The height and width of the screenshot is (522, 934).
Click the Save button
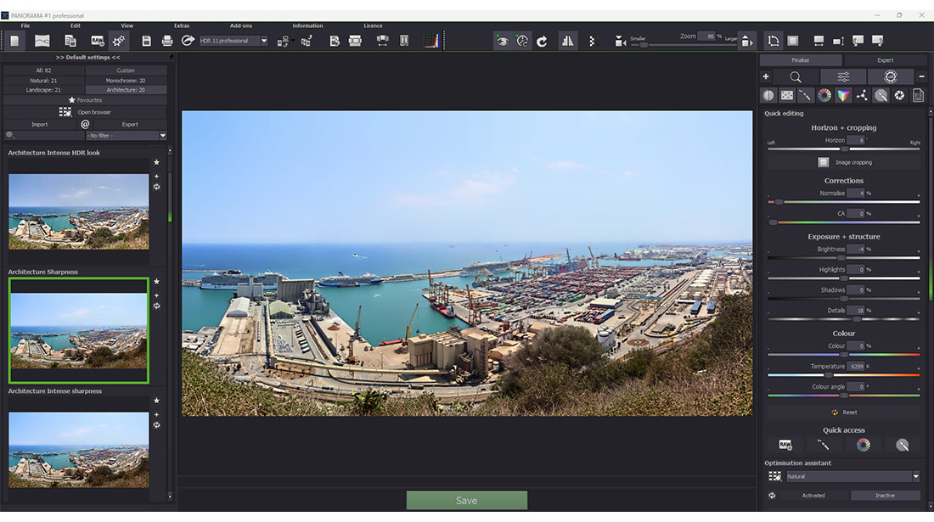coord(466,500)
